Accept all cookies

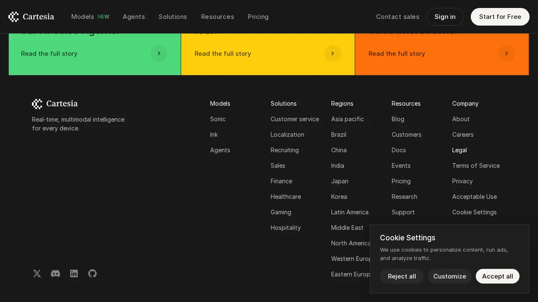pyautogui.click(x=497, y=276)
